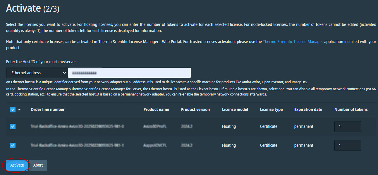Select the "License model" column header

coord(235,109)
